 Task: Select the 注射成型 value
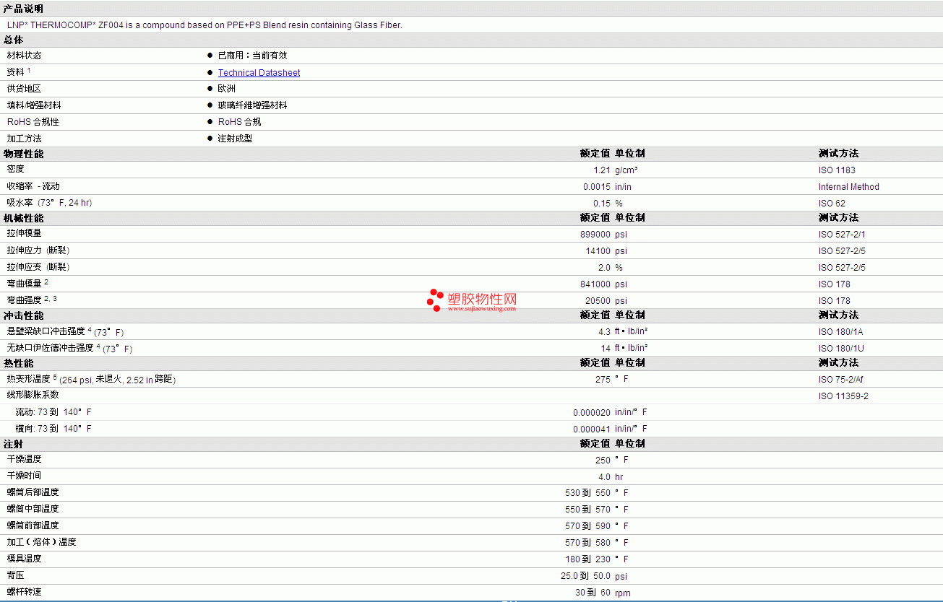(235, 139)
